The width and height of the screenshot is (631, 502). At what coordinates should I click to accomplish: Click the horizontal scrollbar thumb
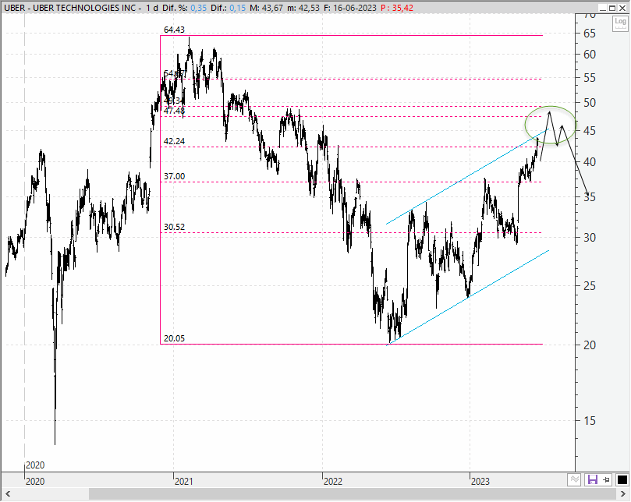[x=351, y=493]
